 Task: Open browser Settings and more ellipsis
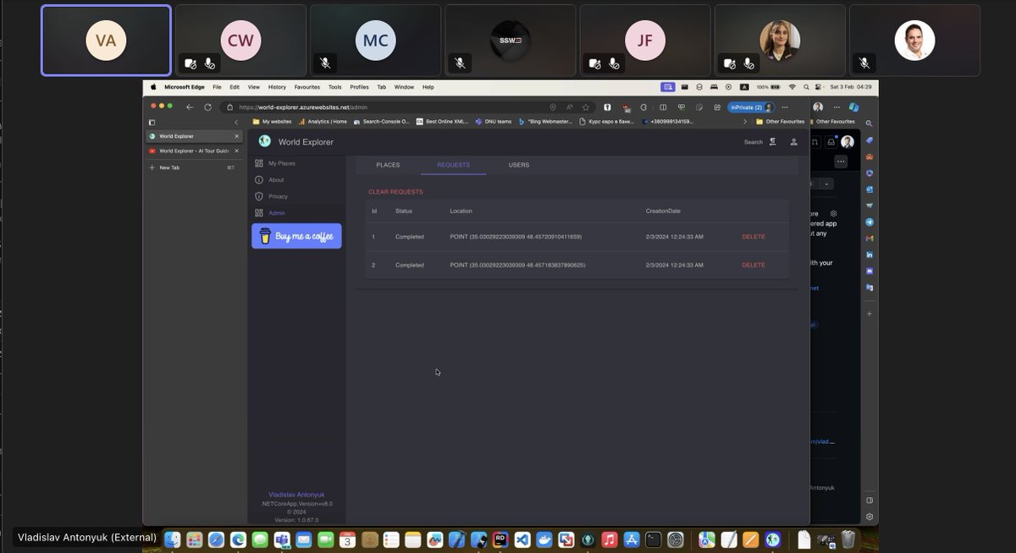(785, 107)
